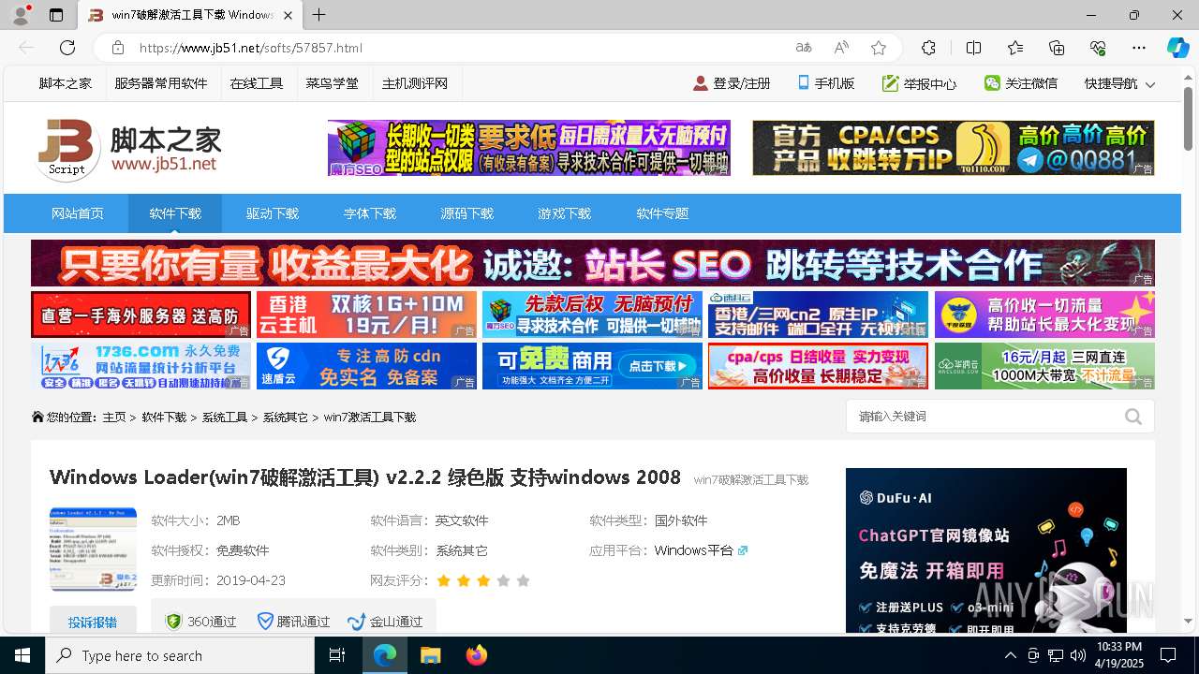Screen dimensions: 1199x674
Task: Click the translate page icon
Action: pos(804,48)
